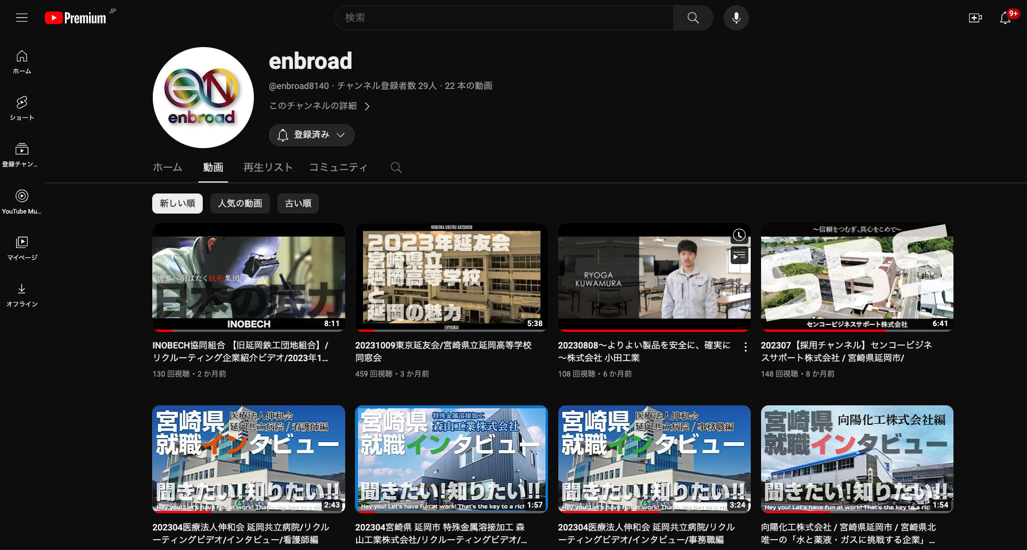
Task: Go to ホーム in the sidebar
Action: click(x=22, y=62)
